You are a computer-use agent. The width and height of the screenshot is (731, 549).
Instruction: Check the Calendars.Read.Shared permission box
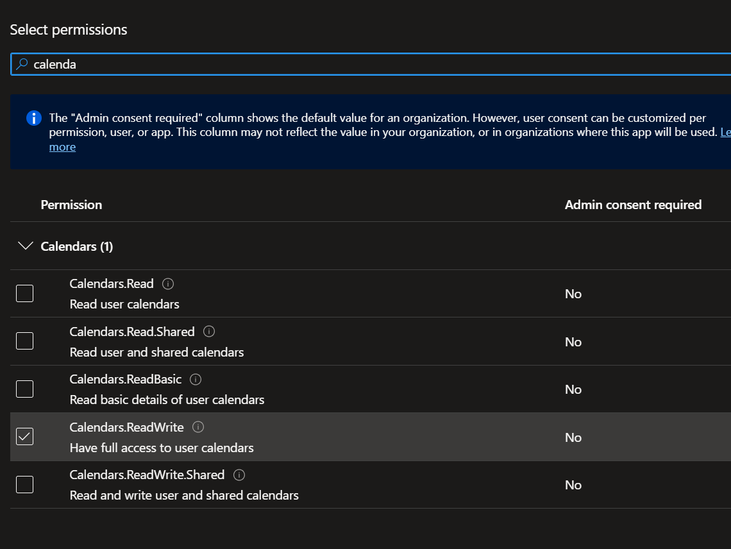point(25,341)
